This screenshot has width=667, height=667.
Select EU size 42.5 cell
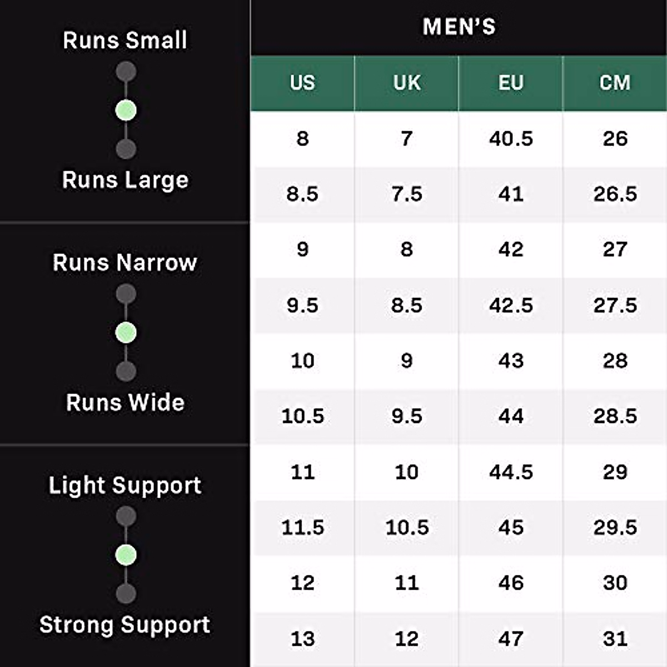click(x=511, y=305)
